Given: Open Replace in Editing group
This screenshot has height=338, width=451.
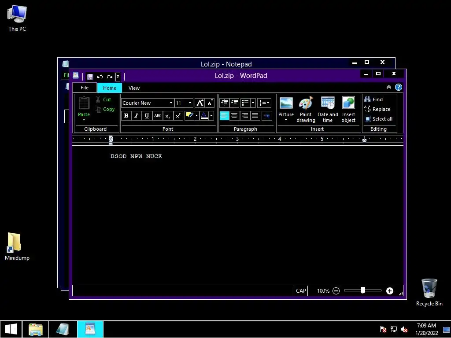Looking at the screenshot, I should tap(377, 109).
